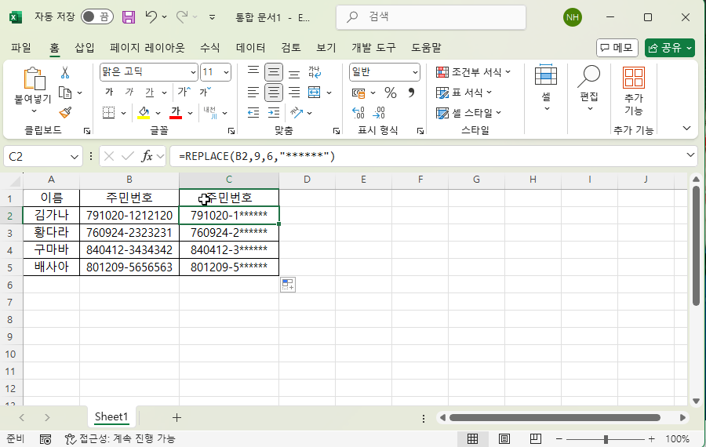Image resolution: width=706 pixels, height=447 pixels.
Task: Expand the formula bar
Action: click(x=690, y=154)
